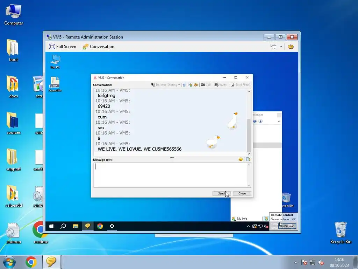Viewport: 358px width, 269px height.
Task: Open Settings gear on the remote taskbar
Action: 112,226
